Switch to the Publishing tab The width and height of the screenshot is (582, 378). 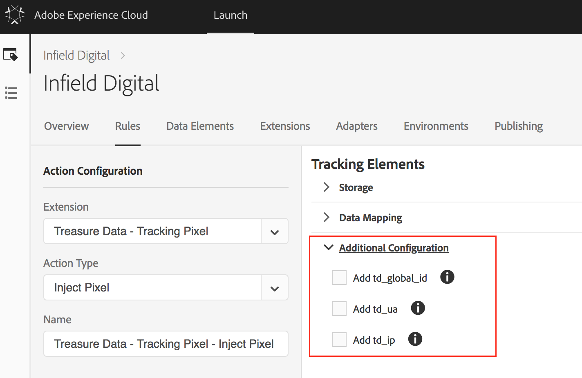(x=519, y=126)
